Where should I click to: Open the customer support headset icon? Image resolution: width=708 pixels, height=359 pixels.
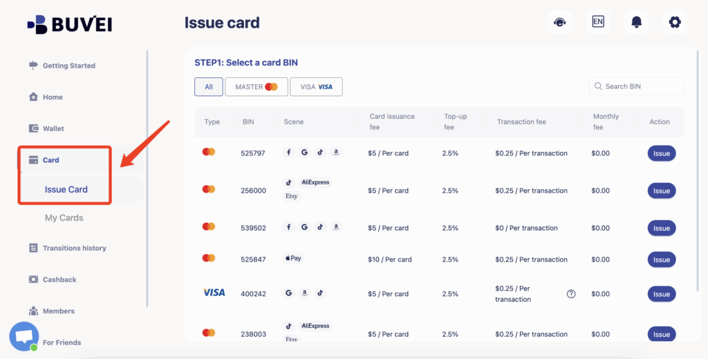click(559, 22)
